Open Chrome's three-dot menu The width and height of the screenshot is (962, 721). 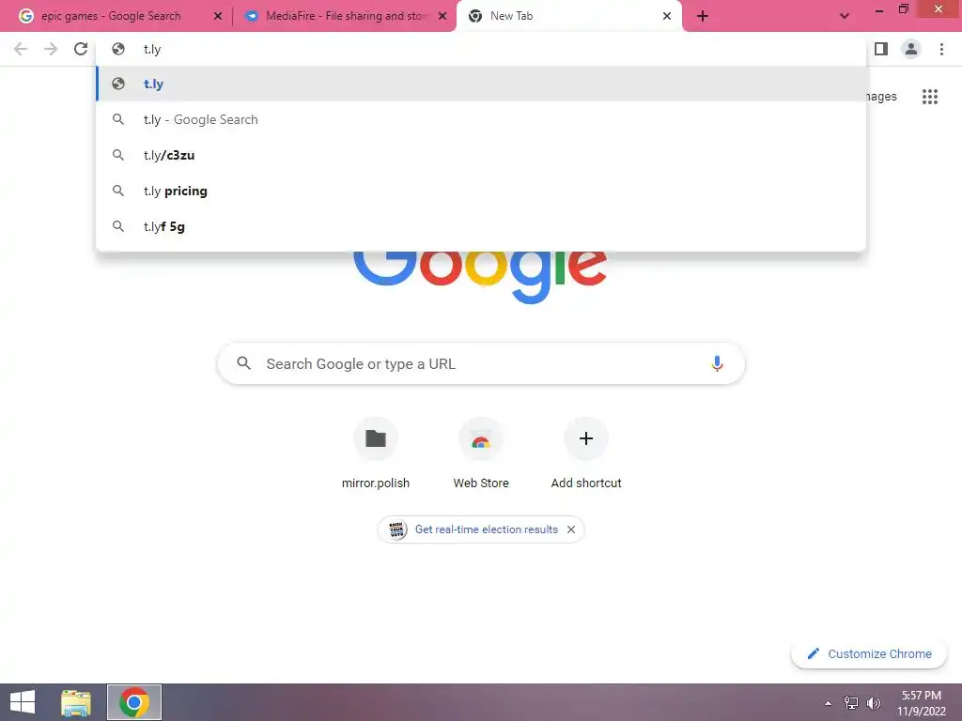click(941, 49)
